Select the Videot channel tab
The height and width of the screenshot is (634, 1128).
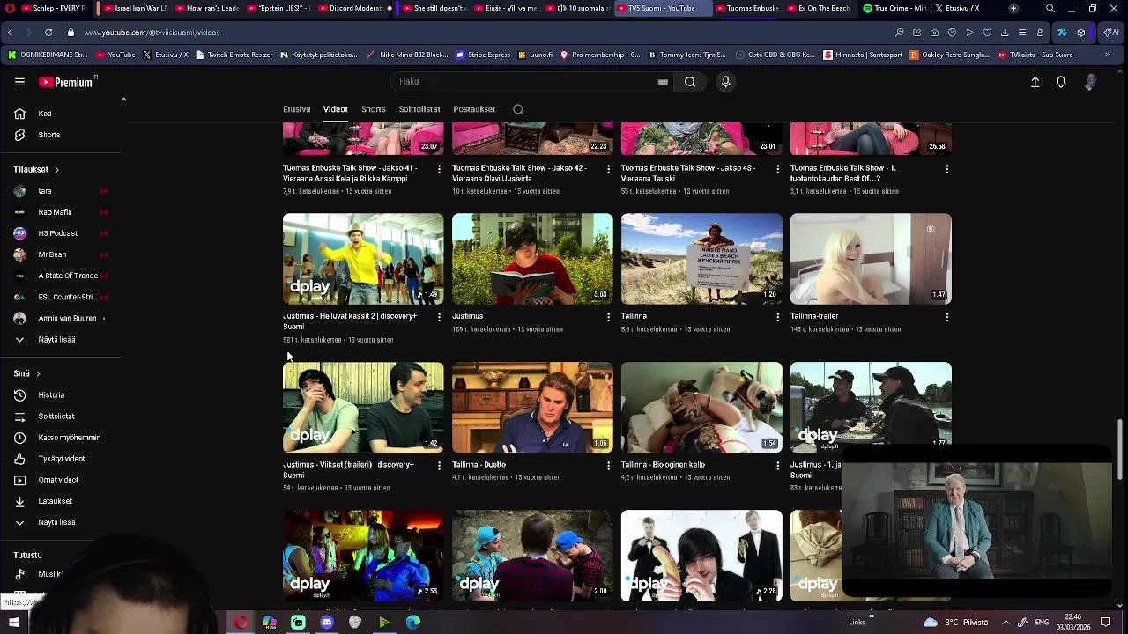[x=335, y=109]
